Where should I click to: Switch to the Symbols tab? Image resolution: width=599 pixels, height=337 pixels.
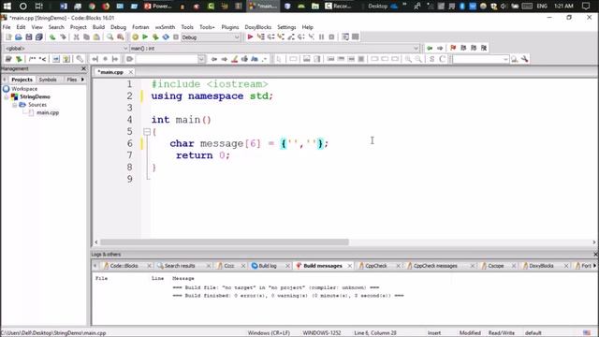(48, 80)
